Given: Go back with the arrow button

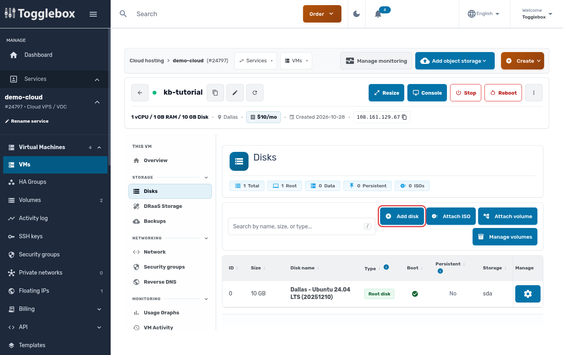Looking at the screenshot, I should tap(140, 93).
